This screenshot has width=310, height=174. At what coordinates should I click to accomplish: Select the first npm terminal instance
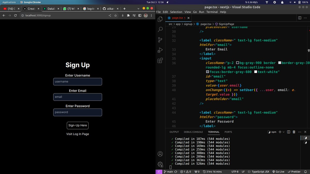pyautogui.click(x=305, y=138)
